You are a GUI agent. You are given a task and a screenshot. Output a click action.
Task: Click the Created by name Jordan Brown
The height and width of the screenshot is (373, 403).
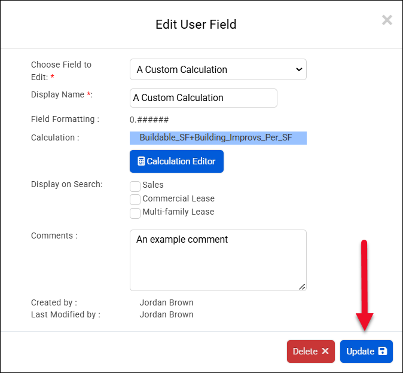[x=166, y=302]
